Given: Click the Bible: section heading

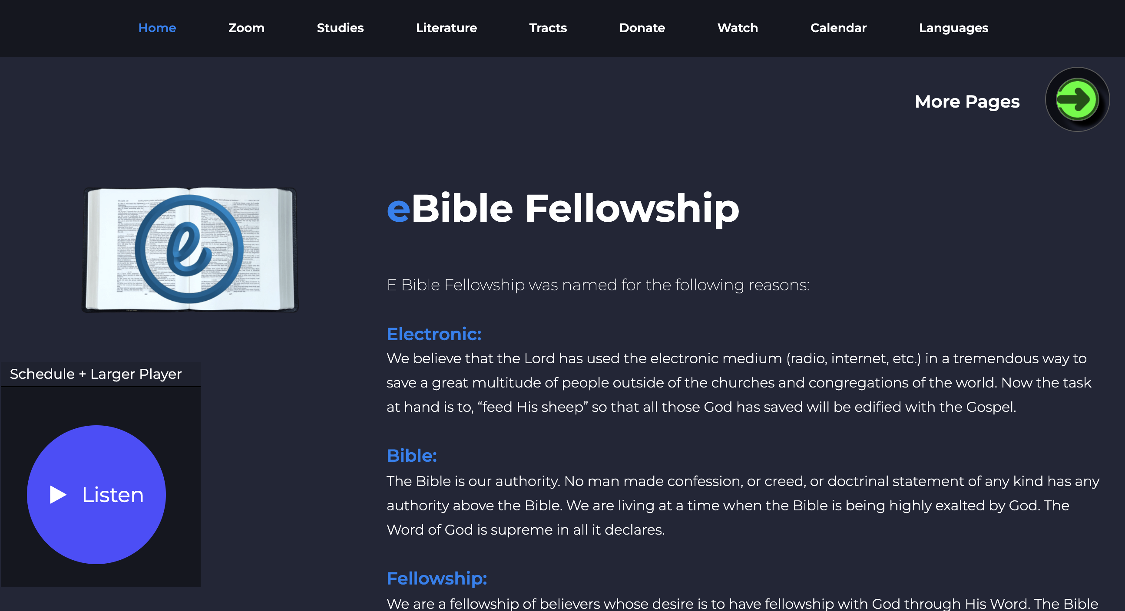Looking at the screenshot, I should (x=412, y=455).
